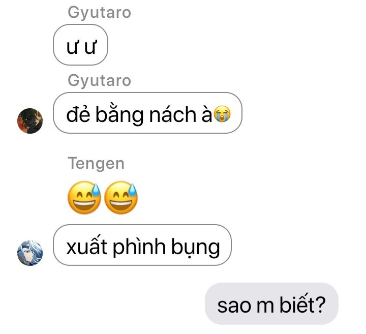This screenshot has height=334, width=366.
Task: Open Tengen's blue-haired profile avatar
Action: tap(30, 253)
